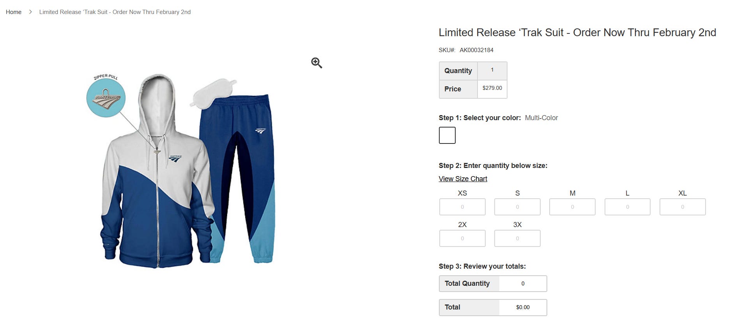Go to Home breadcrumb link
Screen dimensions: 734x320
14,12
